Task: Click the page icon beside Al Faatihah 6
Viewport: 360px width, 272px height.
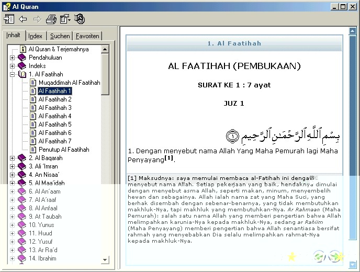Action: 33,133
